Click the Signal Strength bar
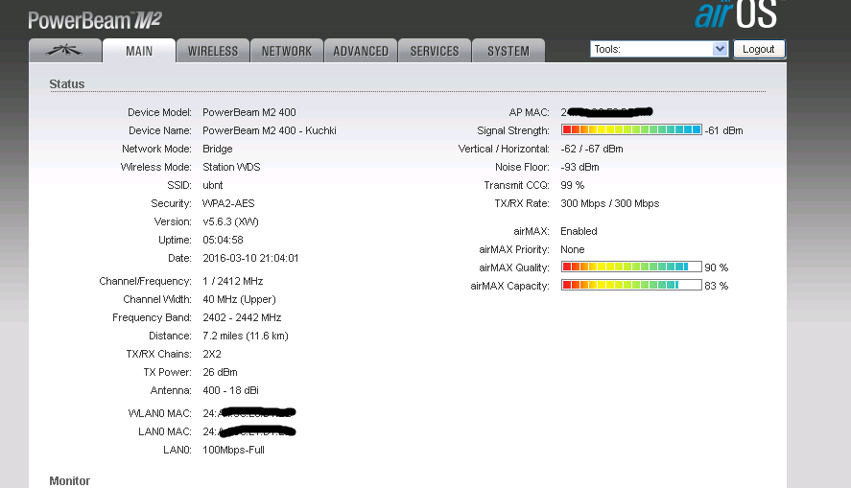Viewport: 851px width, 488px height. tap(631, 130)
